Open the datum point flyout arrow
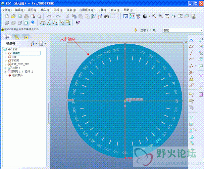Viewport: 204px width, 169px height. point(196,66)
